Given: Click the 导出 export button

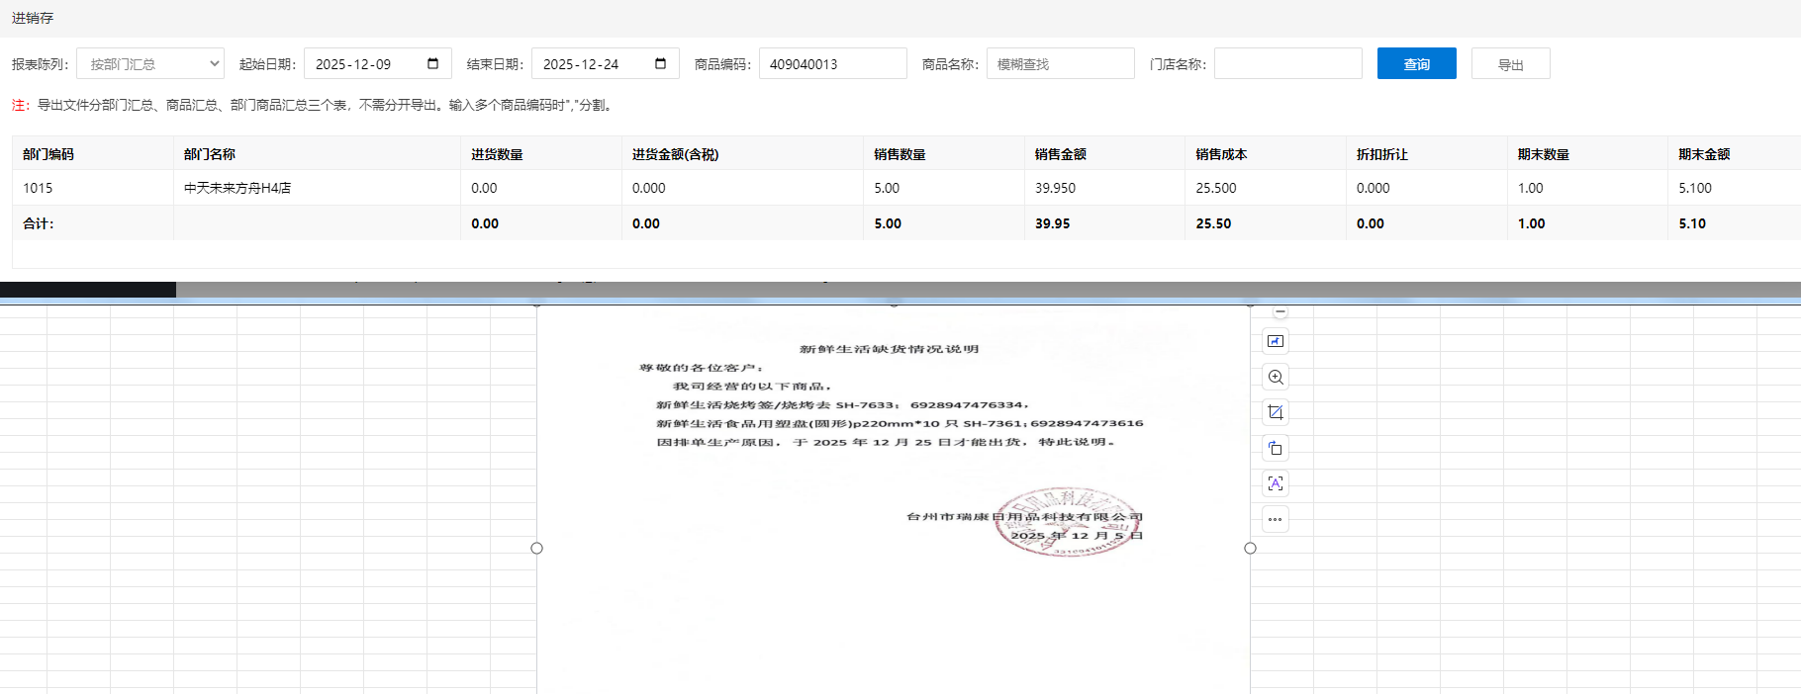Looking at the screenshot, I should pyautogui.click(x=1510, y=64).
